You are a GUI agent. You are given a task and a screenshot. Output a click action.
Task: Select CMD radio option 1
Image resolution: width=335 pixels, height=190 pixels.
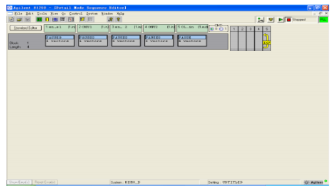coord(221,29)
